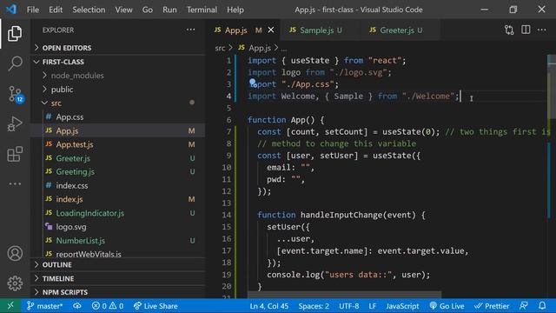The image size is (556, 313).
Task: Open the Run and Debug view
Action: point(15,123)
